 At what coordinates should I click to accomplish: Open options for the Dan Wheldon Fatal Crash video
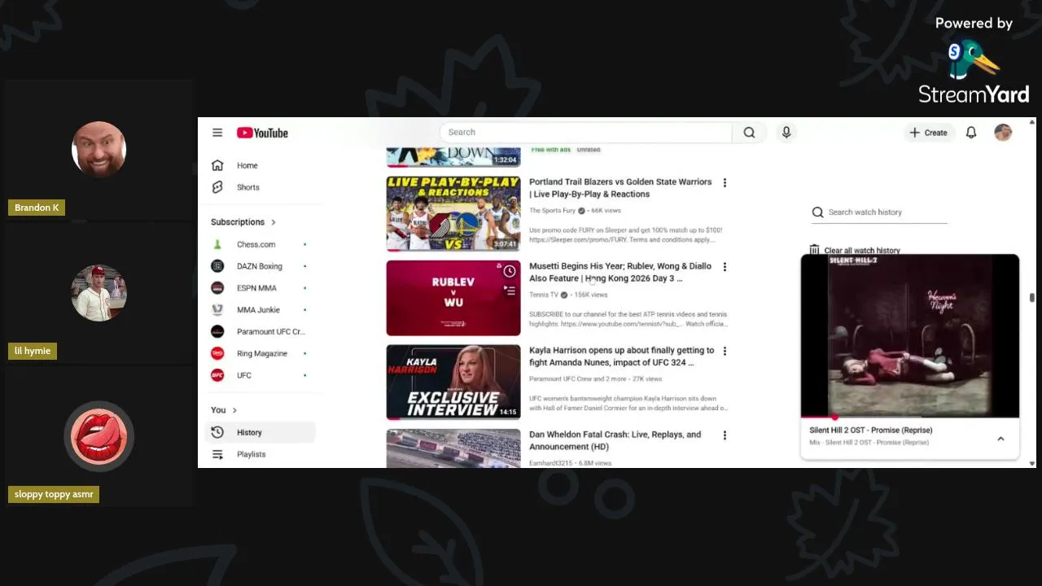[725, 435]
